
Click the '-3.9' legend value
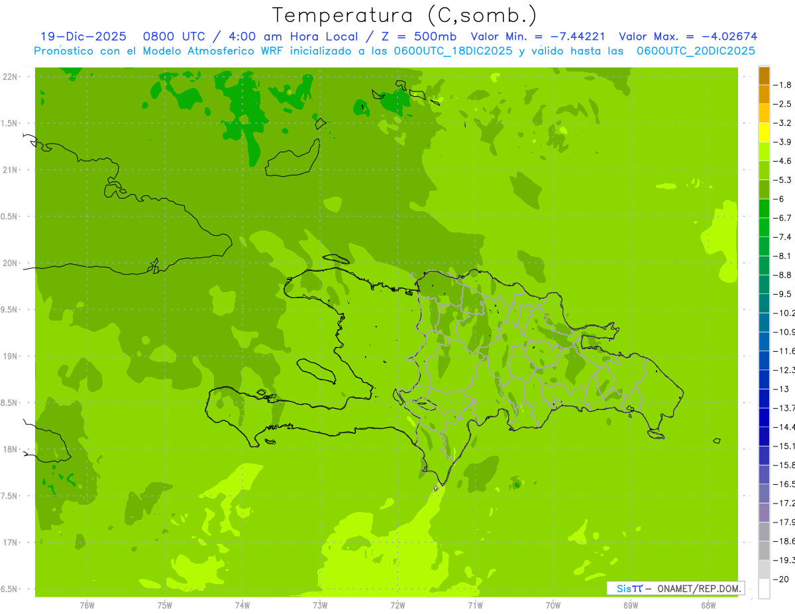(x=782, y=142)
